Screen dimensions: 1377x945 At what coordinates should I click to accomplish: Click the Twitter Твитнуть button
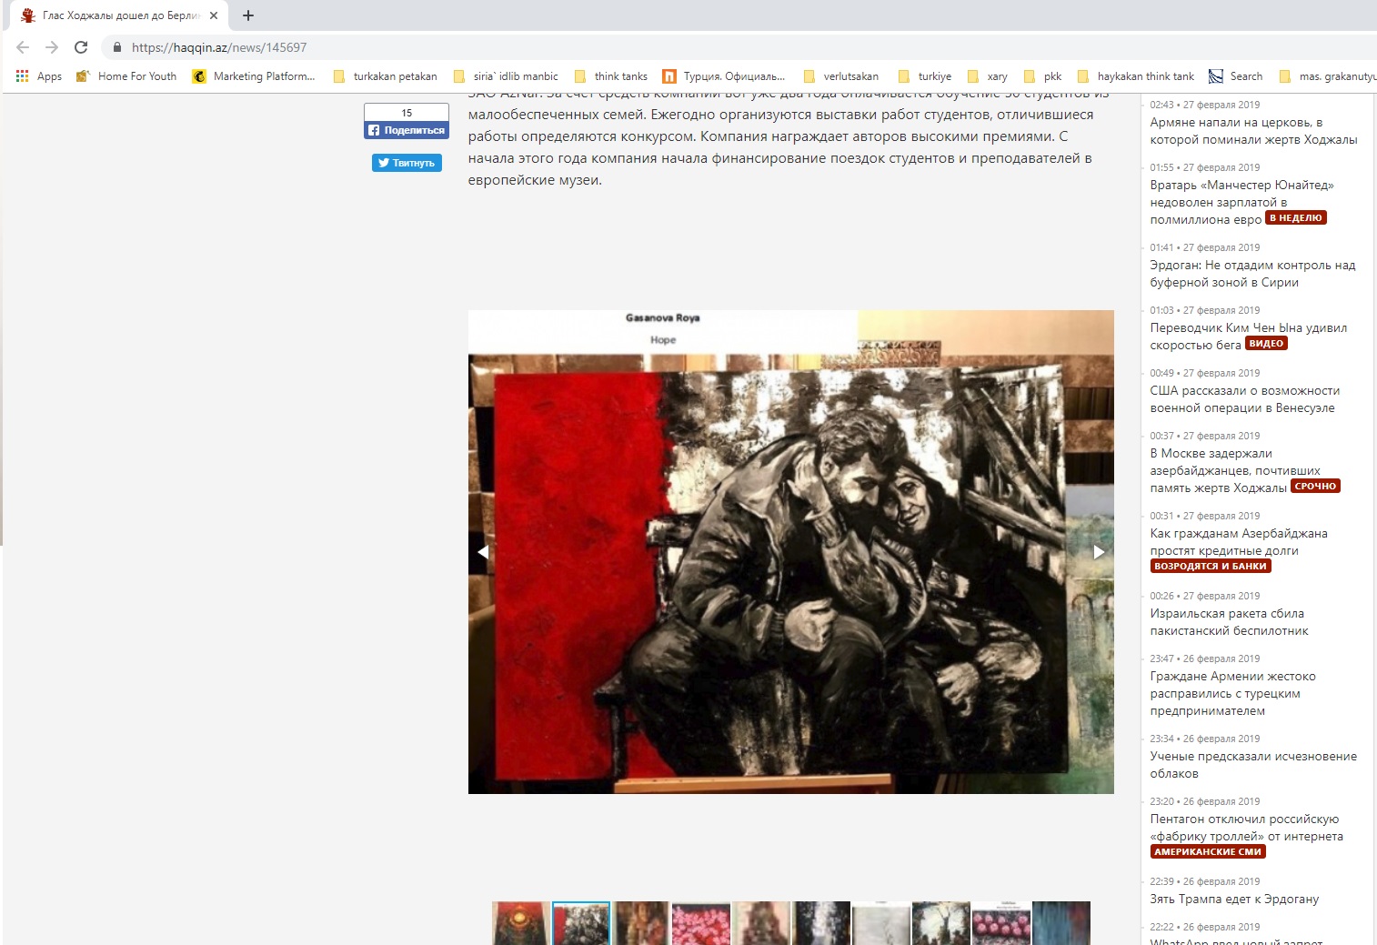pos(407,163)
